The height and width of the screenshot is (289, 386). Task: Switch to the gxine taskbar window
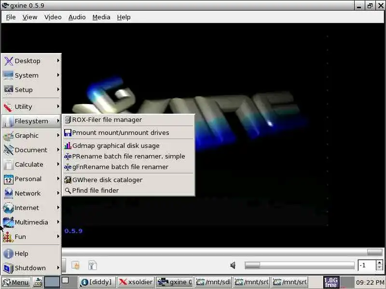tap(175, 282)
